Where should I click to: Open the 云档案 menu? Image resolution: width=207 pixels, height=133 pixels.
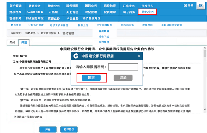coord(53,12)
